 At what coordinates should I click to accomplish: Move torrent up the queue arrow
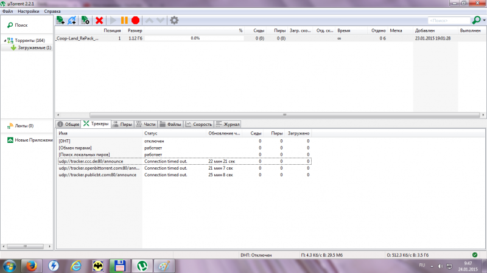click(149, 21)
